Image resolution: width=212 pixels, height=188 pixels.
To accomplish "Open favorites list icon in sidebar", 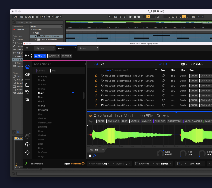I will pos(27,99).
